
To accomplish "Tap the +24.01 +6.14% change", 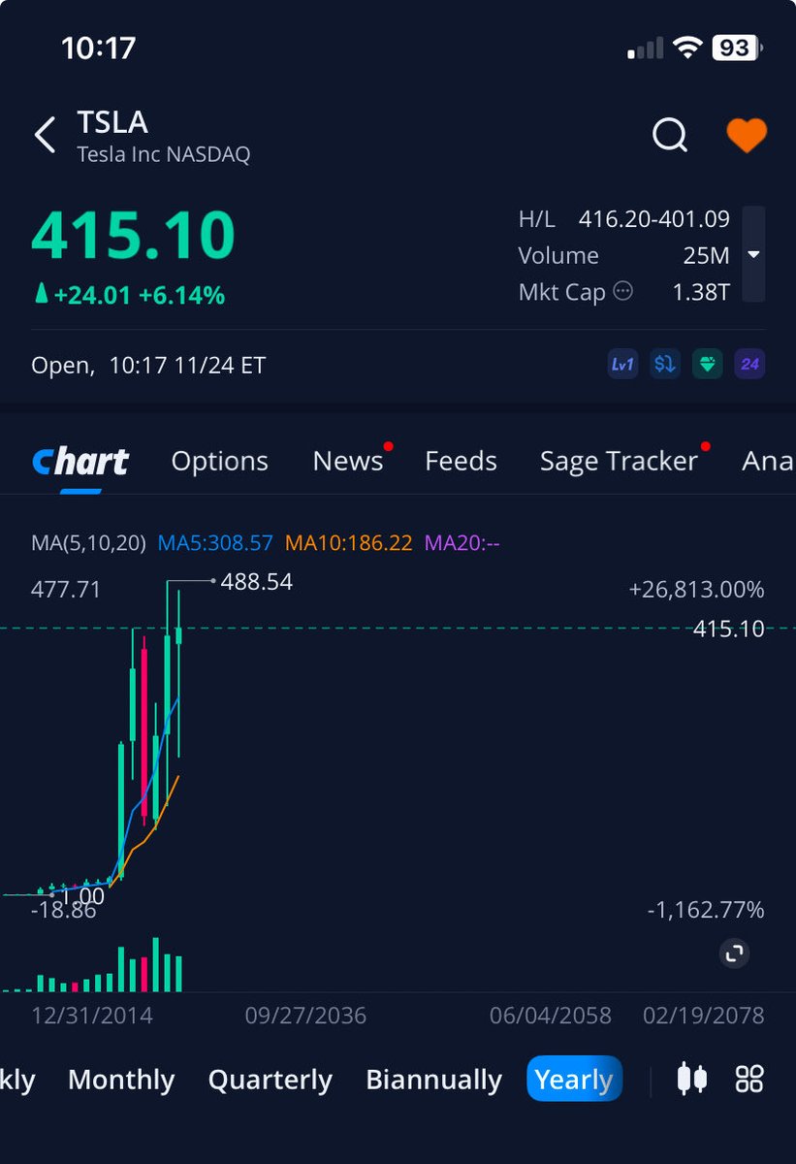I will (129, 295).
